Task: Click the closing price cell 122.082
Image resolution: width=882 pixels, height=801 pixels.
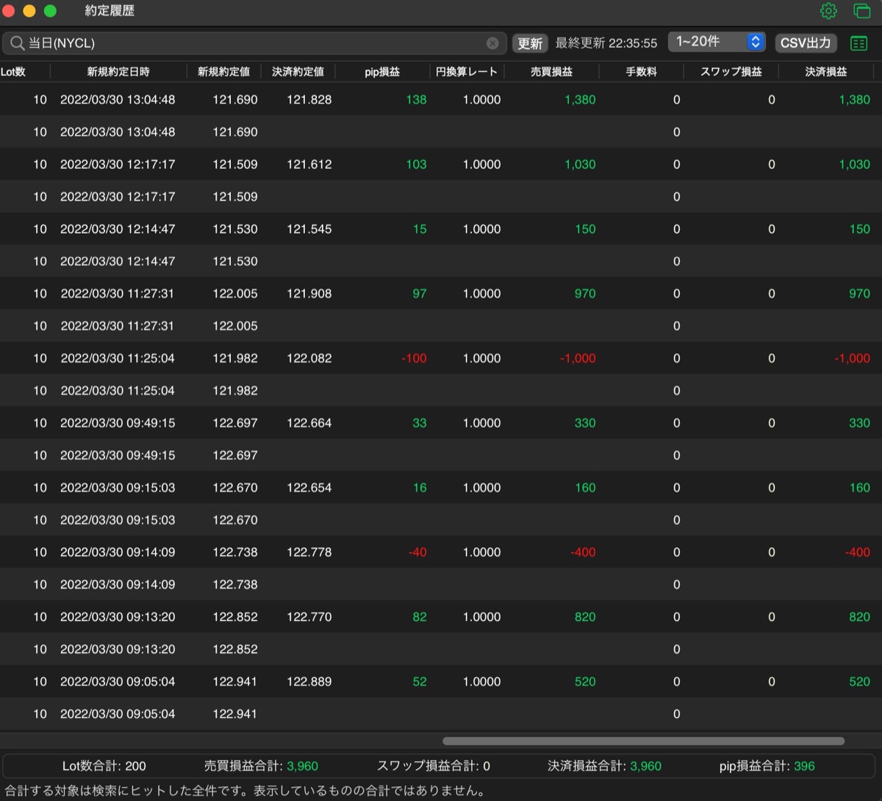Action: [309, 358]
